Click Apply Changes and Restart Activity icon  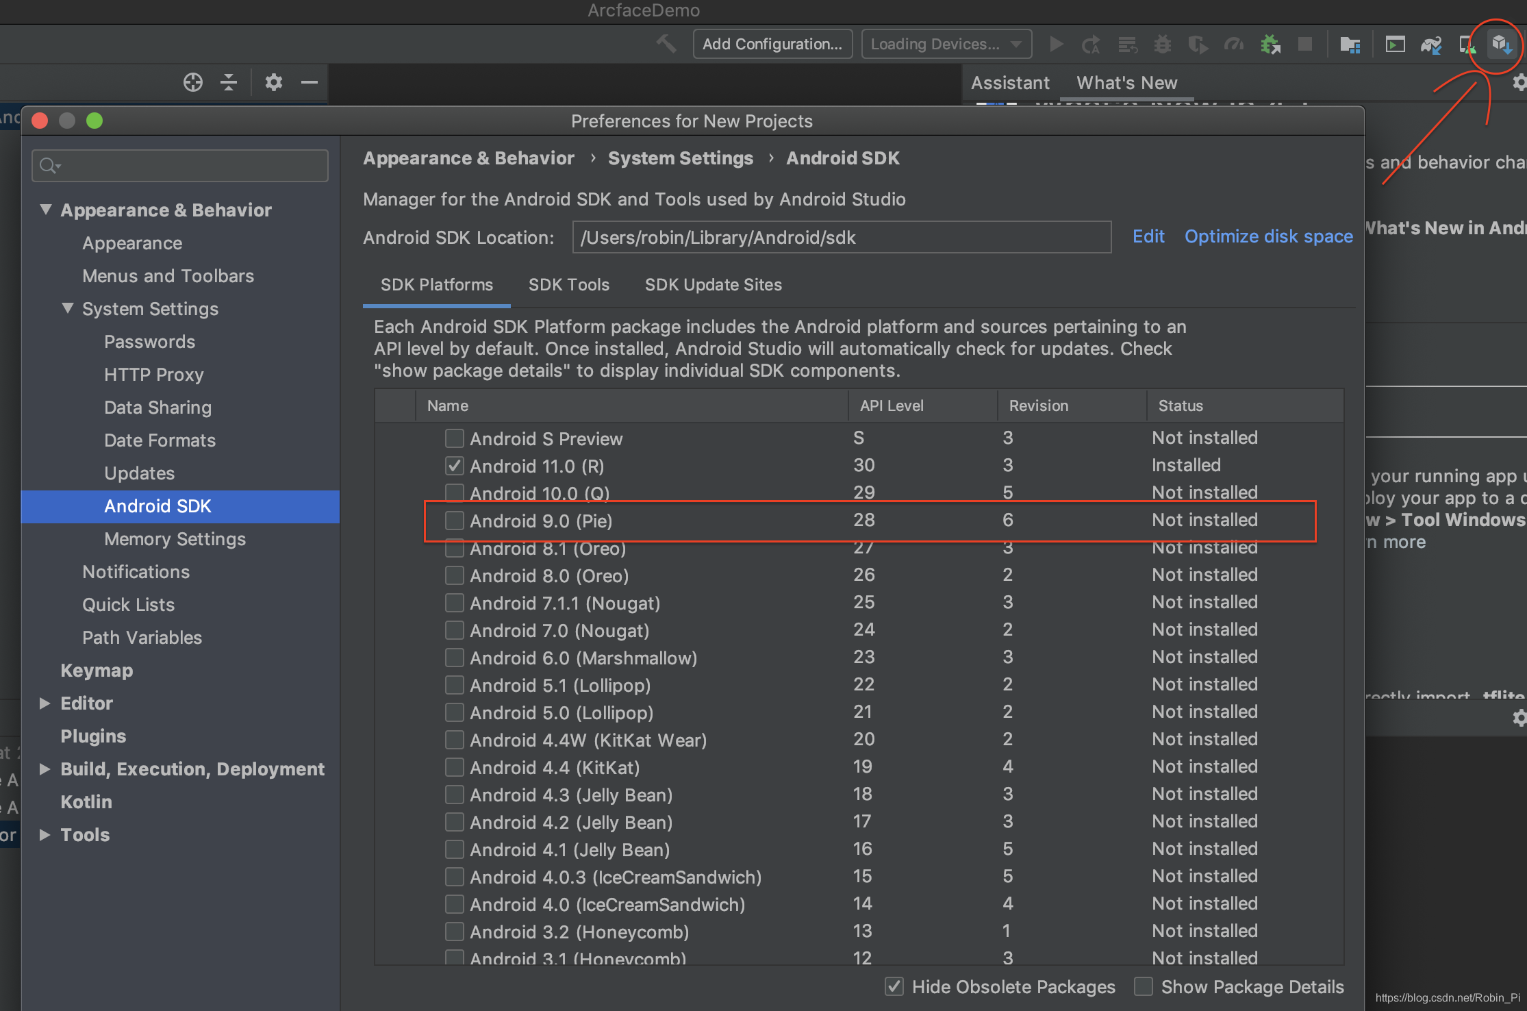pyautogui.click(x=1091, y=45)
